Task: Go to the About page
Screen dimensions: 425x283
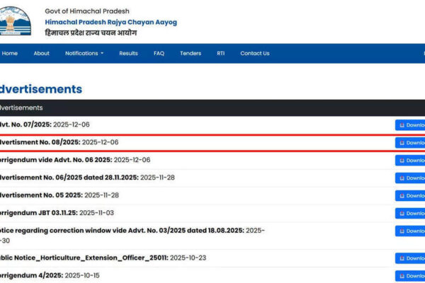Action: (x=42, y=53)
